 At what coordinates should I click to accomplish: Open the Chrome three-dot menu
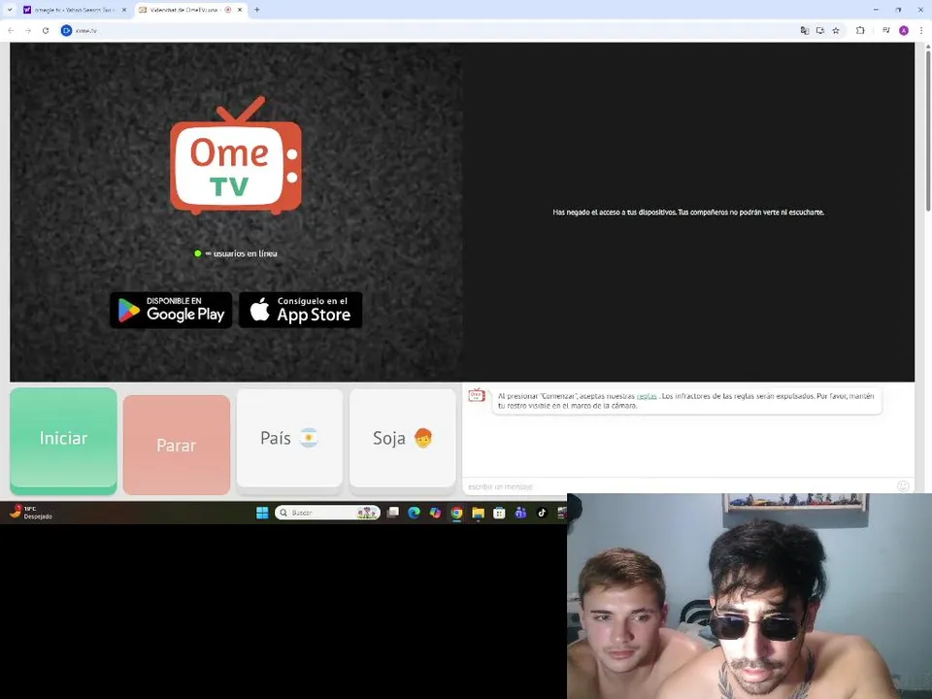click(920, 30)
